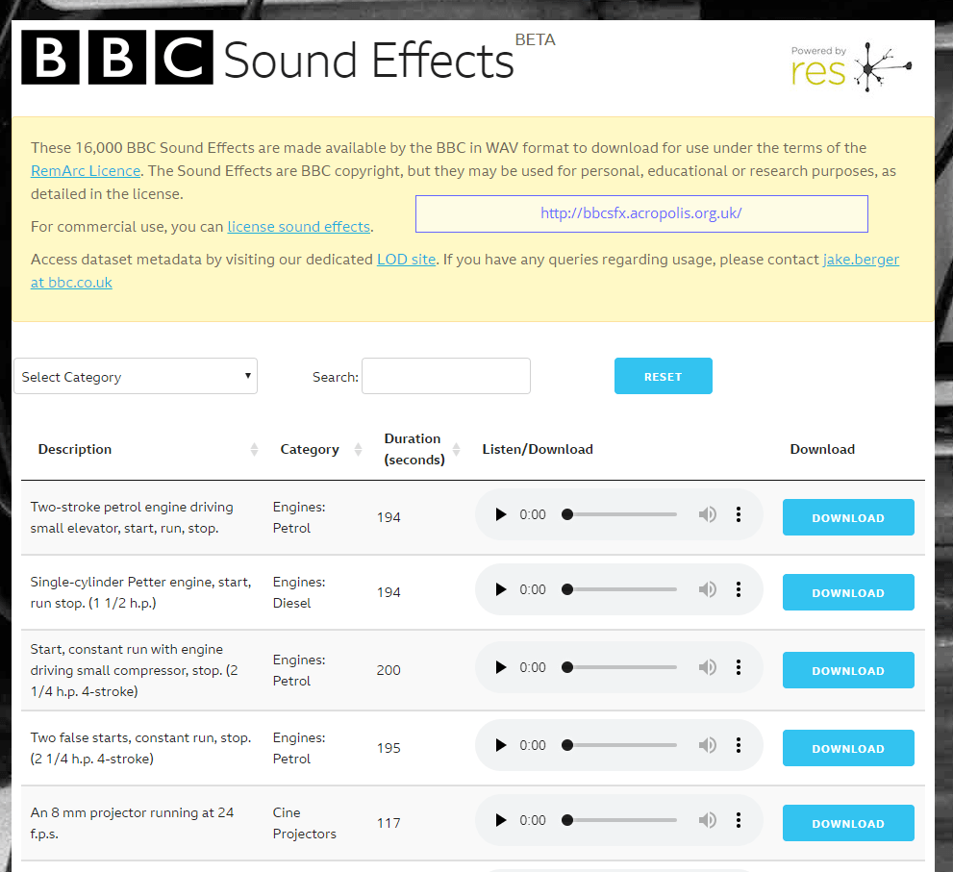Screen dimensions: 953x872
Task: Visit the LOD site link
Action: pyautogui.click(x=406, y=260)
